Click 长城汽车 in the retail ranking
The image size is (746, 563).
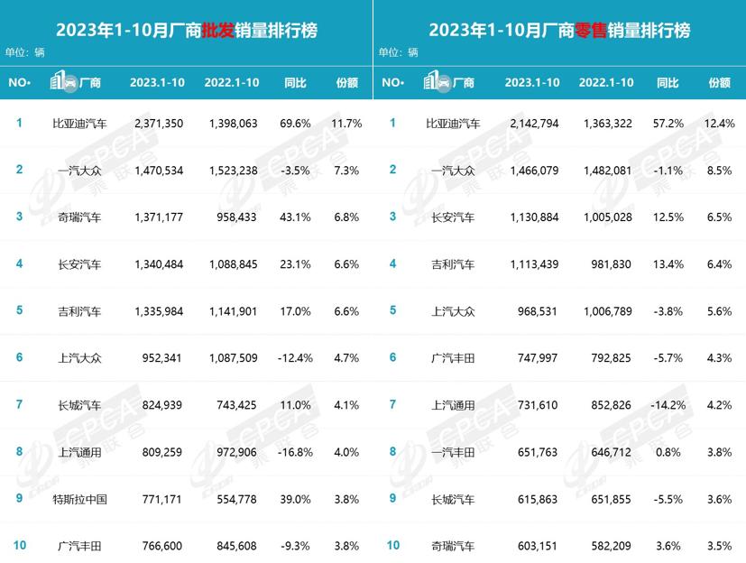pyautogui.click(x=453, y=499)
